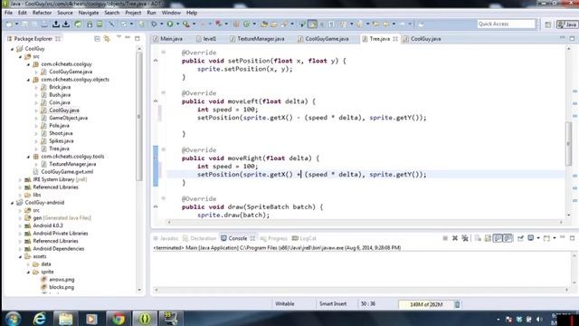Click the garbage collector trash icon

(x=457, y=304)
